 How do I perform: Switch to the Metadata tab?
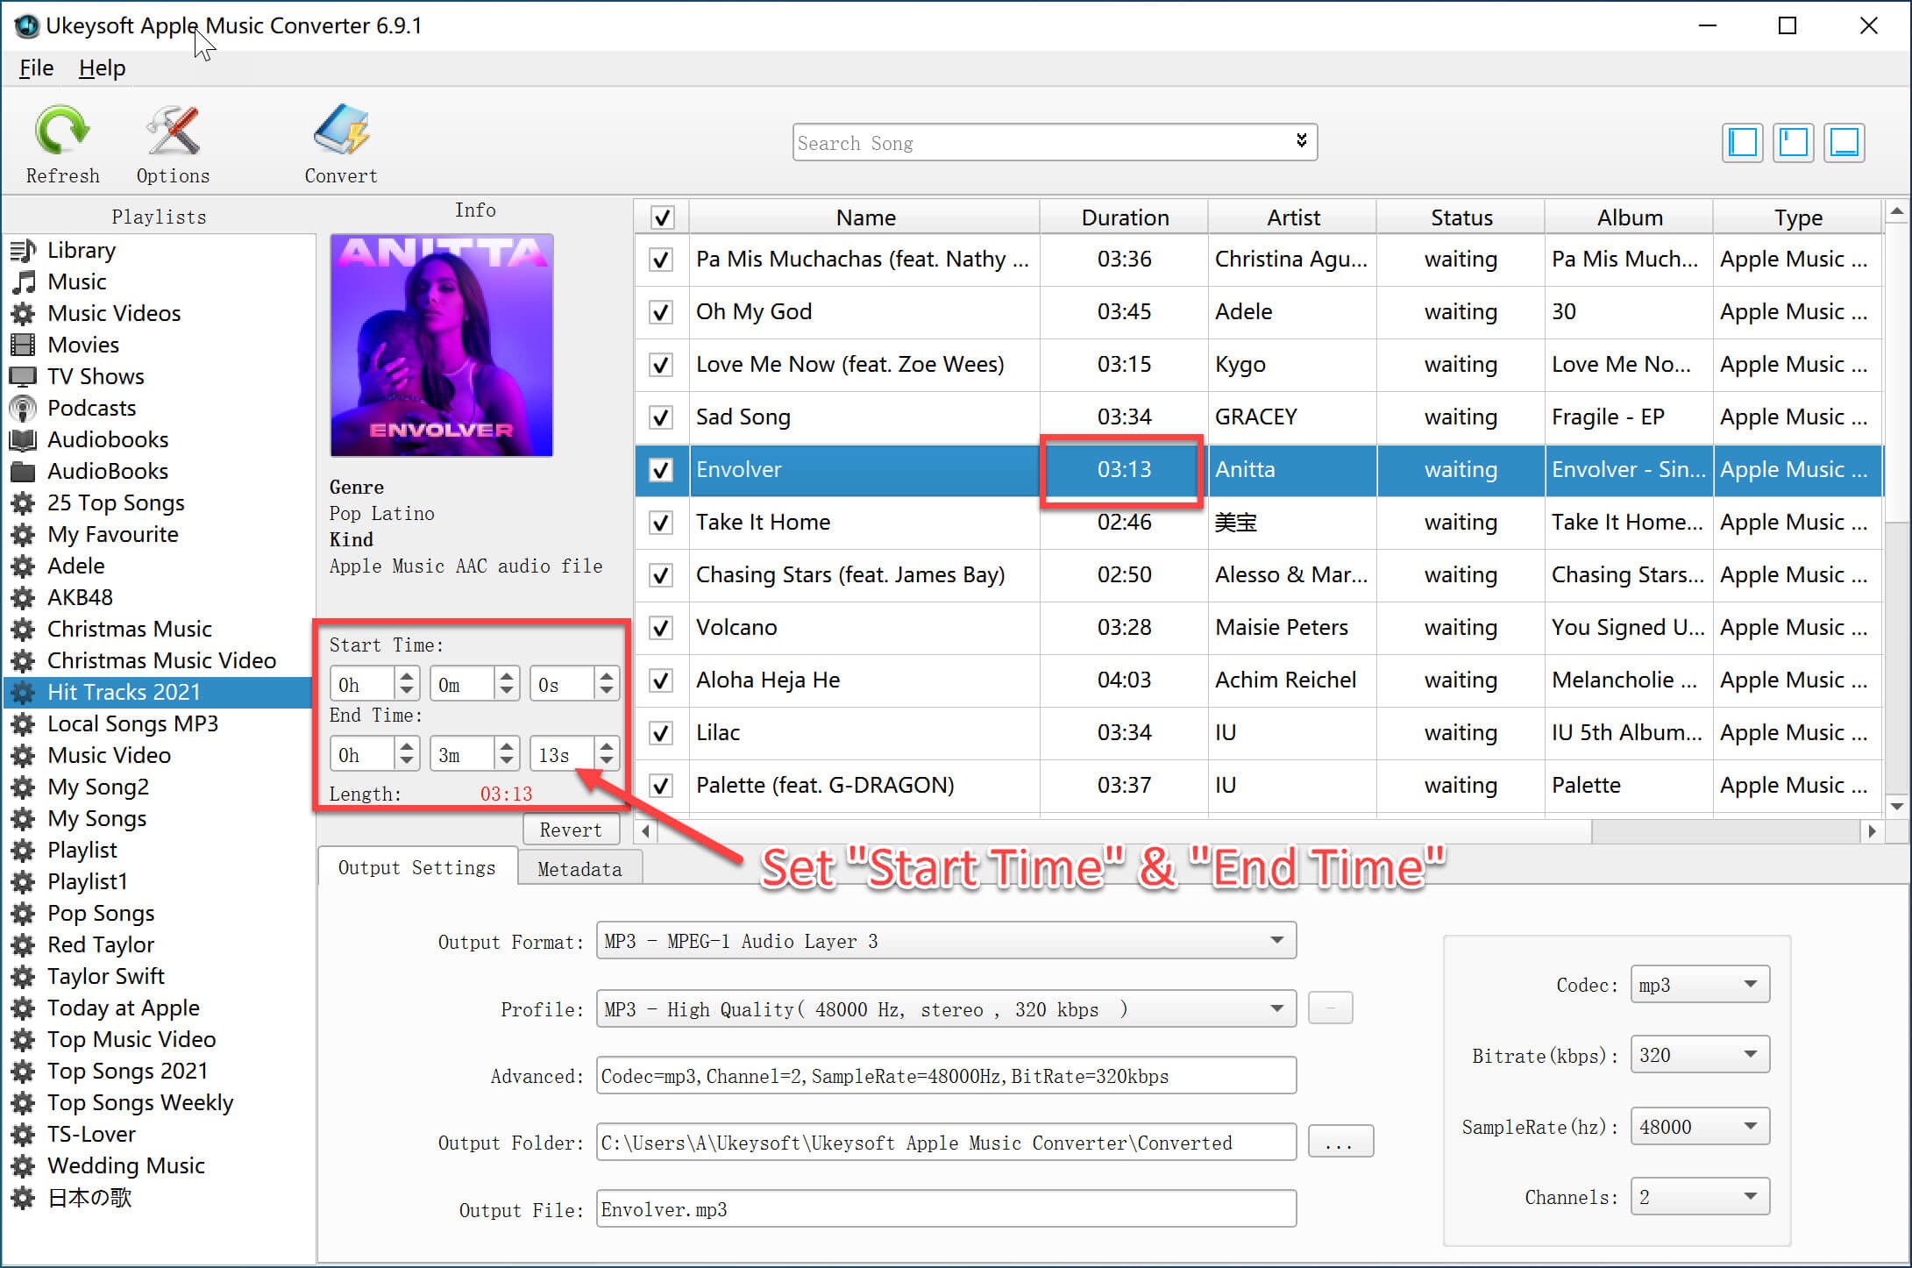click(577, 867)
